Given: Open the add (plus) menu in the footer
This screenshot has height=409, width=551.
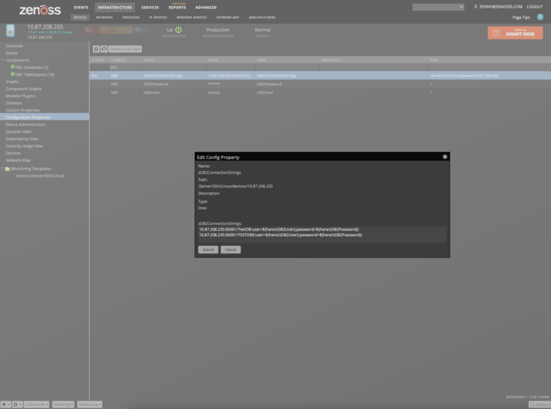Looking at the screenshot, I should pyautogui.click(x=6, y=404).
